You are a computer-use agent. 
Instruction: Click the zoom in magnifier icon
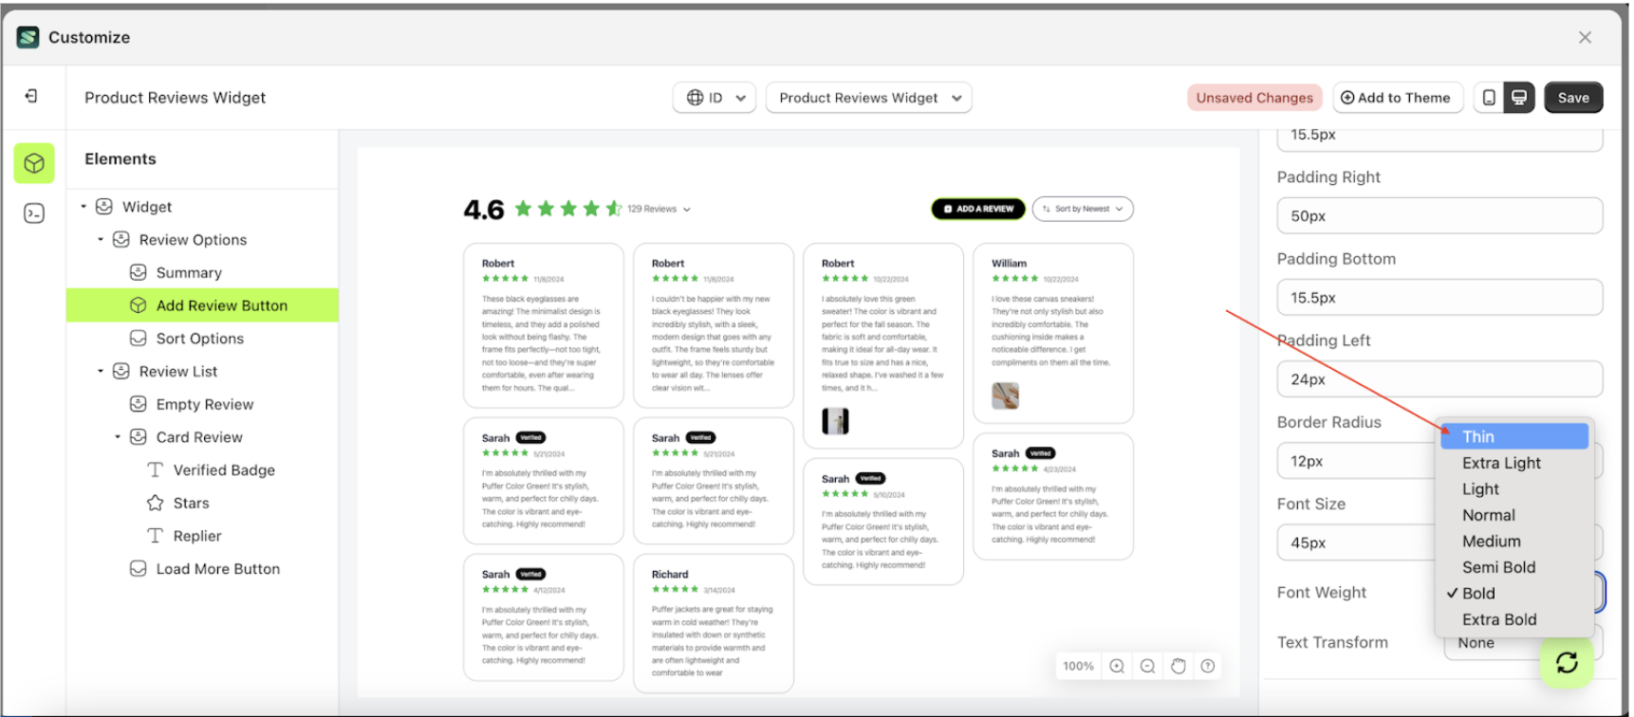tap(1117, 666)
